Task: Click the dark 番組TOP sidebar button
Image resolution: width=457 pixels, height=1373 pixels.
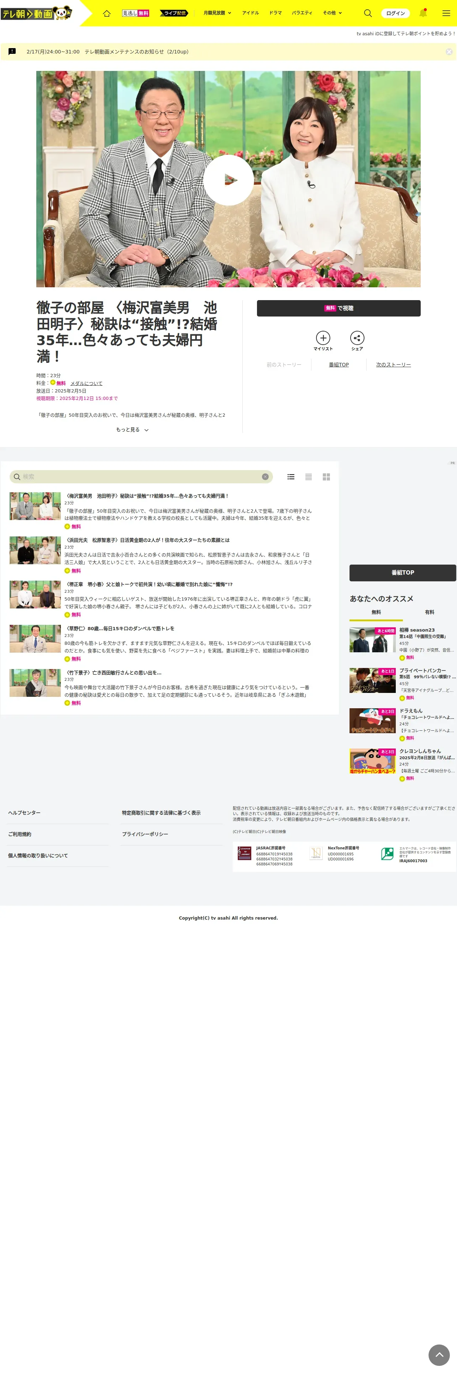Action: point(403,572)
